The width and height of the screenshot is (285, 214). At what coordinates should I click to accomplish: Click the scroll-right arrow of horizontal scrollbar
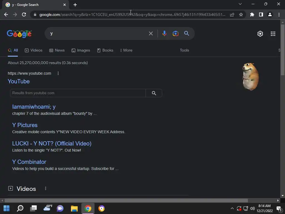click(278, 201)
